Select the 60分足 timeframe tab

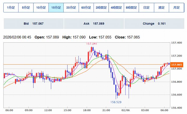[x=86, y=8]
